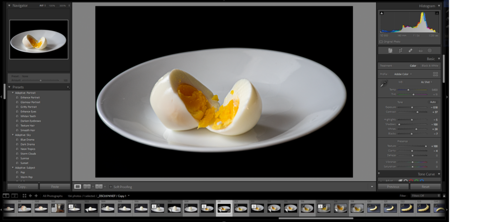The width and height of the screenshot is (497, 222).
Task: Open the Masking tool
Action: [430, 50]
